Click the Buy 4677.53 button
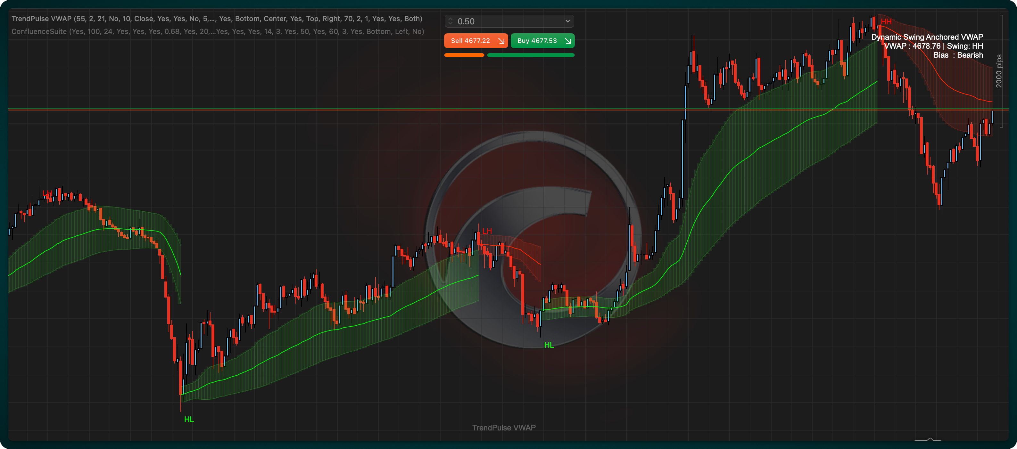Screen dimensions: 1017x449 [x=542, y=41]
